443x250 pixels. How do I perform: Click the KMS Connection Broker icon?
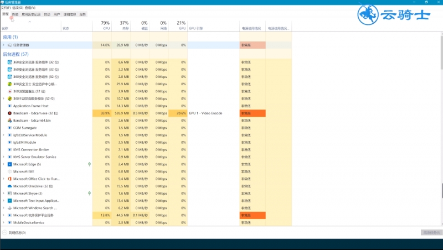[x=9, y=149]
